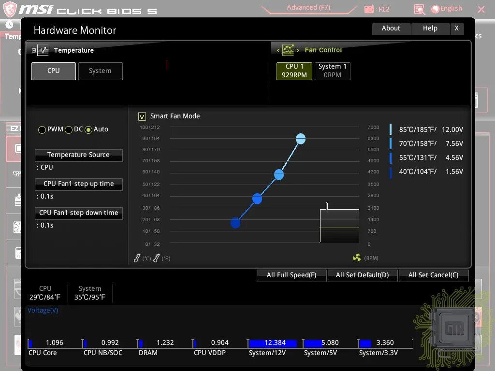This screenshot has height=371, width=495.
Task: Open the search magnifier icon in the top bar
Action: coord(419,9)
